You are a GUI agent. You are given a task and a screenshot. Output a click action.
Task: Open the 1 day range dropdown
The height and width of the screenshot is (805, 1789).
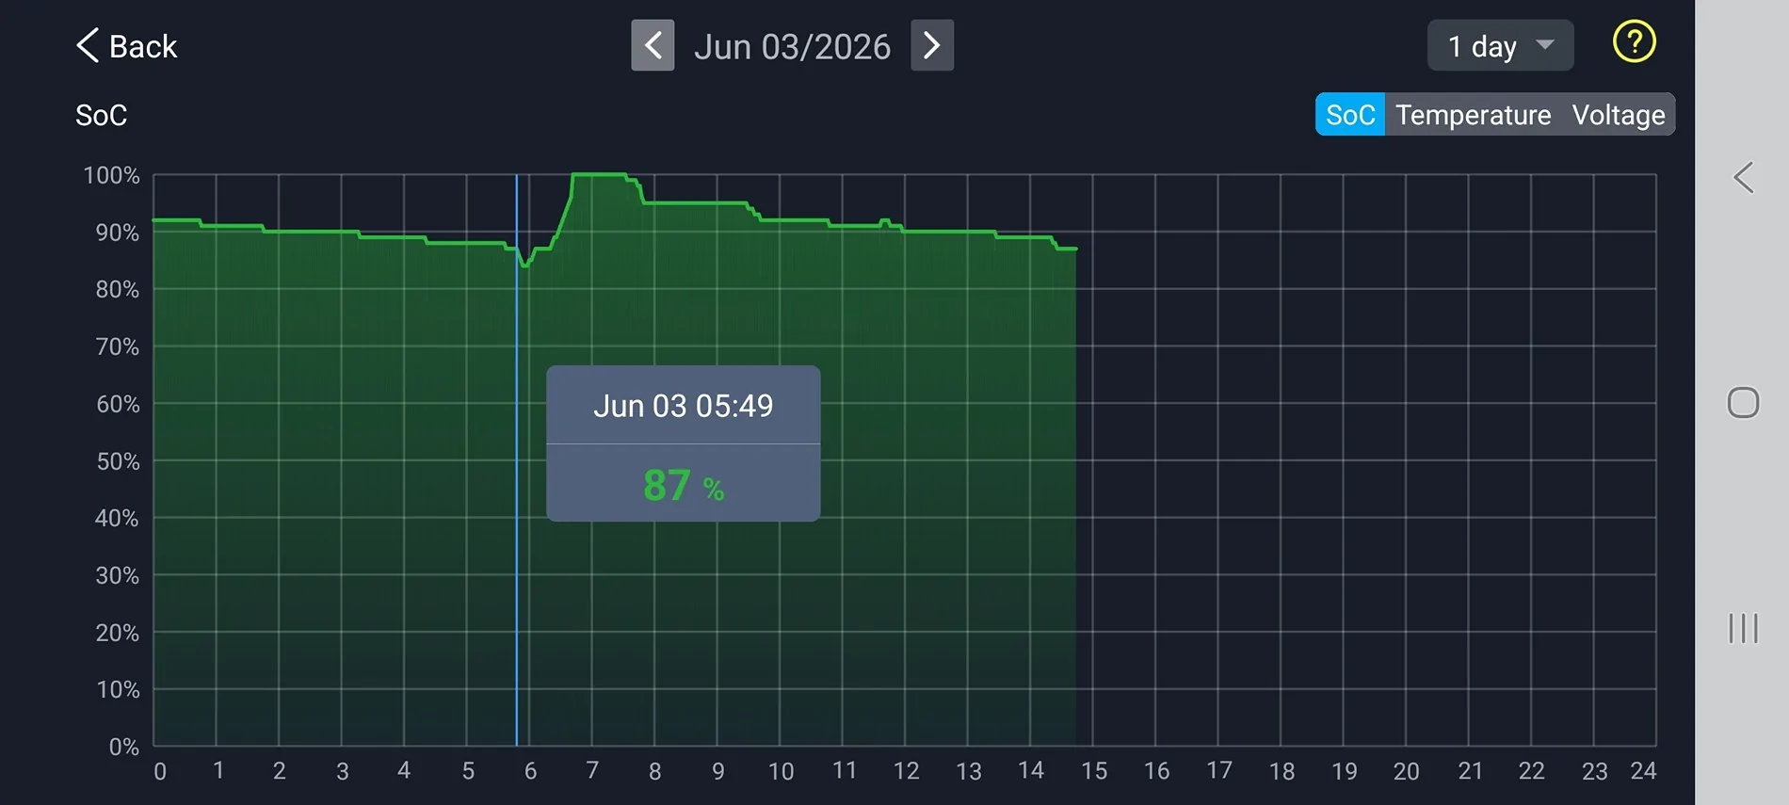pos(1500,45)
